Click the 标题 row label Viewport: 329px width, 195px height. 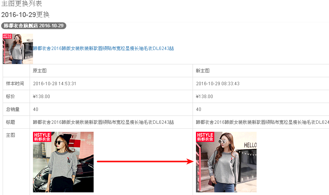point(11,122)
